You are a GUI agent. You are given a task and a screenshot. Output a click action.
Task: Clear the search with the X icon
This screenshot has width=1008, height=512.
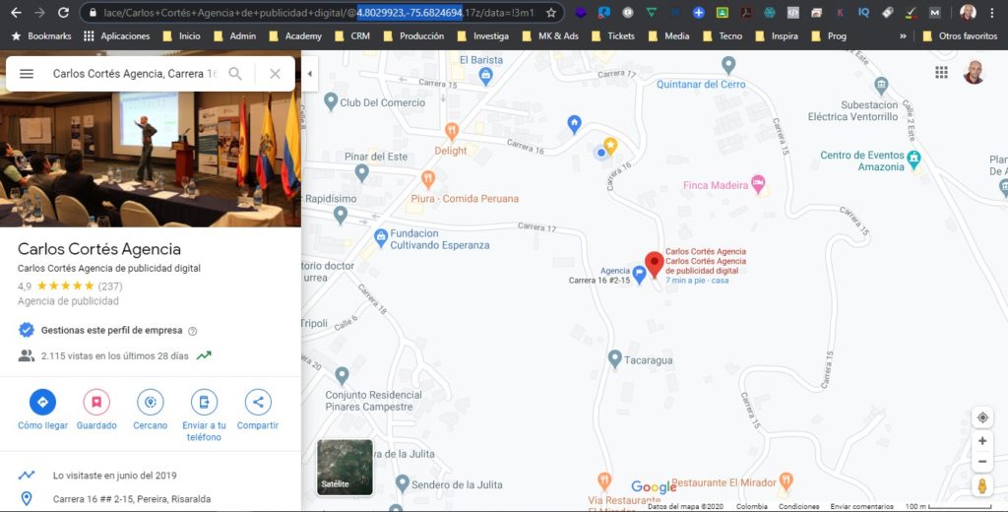point(276,74)
